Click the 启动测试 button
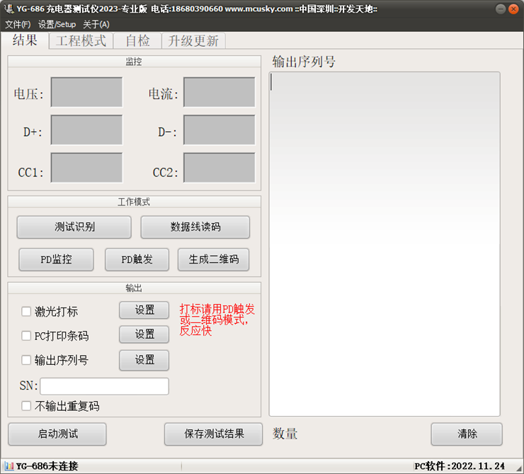Screen dimensions: 524x474 (x=57, y=434)
